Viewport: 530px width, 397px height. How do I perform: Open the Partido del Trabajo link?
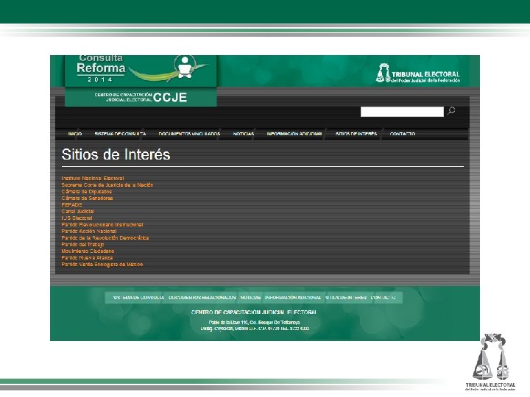pos(82,244)
